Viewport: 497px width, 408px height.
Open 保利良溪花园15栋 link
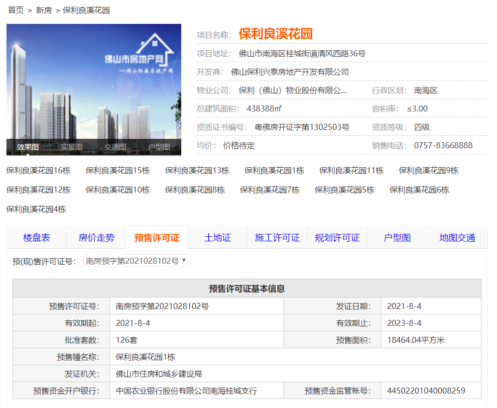(x=118, y=171)
